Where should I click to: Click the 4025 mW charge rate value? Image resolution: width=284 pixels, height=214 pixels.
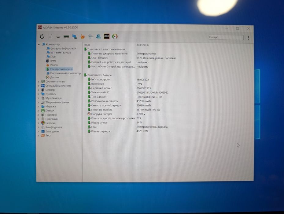[x=142, y=131]
